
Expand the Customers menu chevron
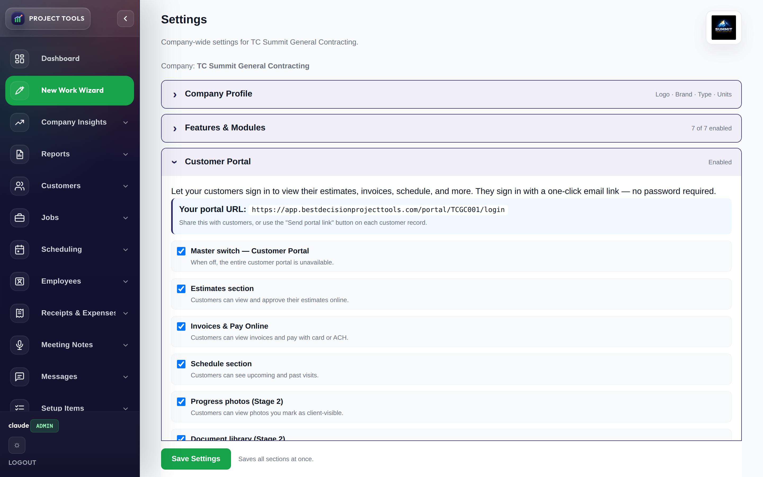(x=126, y=186)
